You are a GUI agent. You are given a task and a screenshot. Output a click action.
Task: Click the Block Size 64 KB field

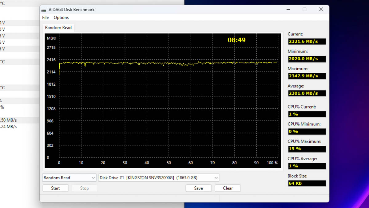click(307, 183)
